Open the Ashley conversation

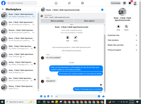(18, 63)
